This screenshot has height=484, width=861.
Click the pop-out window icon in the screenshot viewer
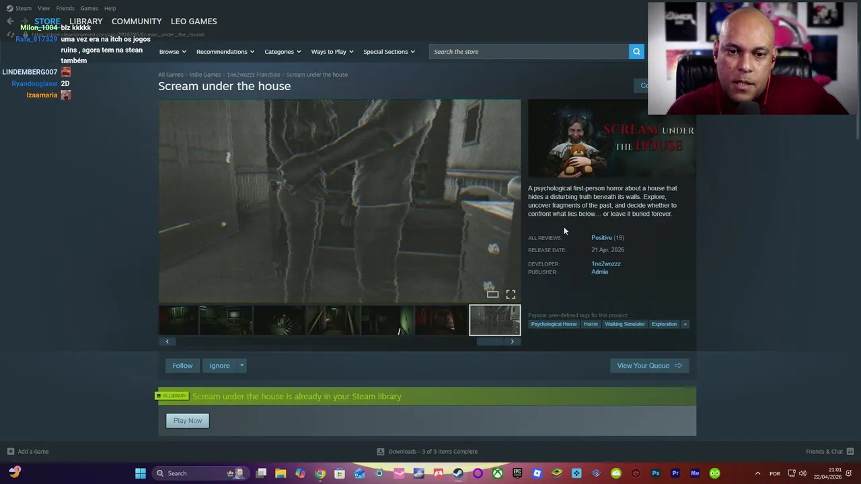coord(492,294)
